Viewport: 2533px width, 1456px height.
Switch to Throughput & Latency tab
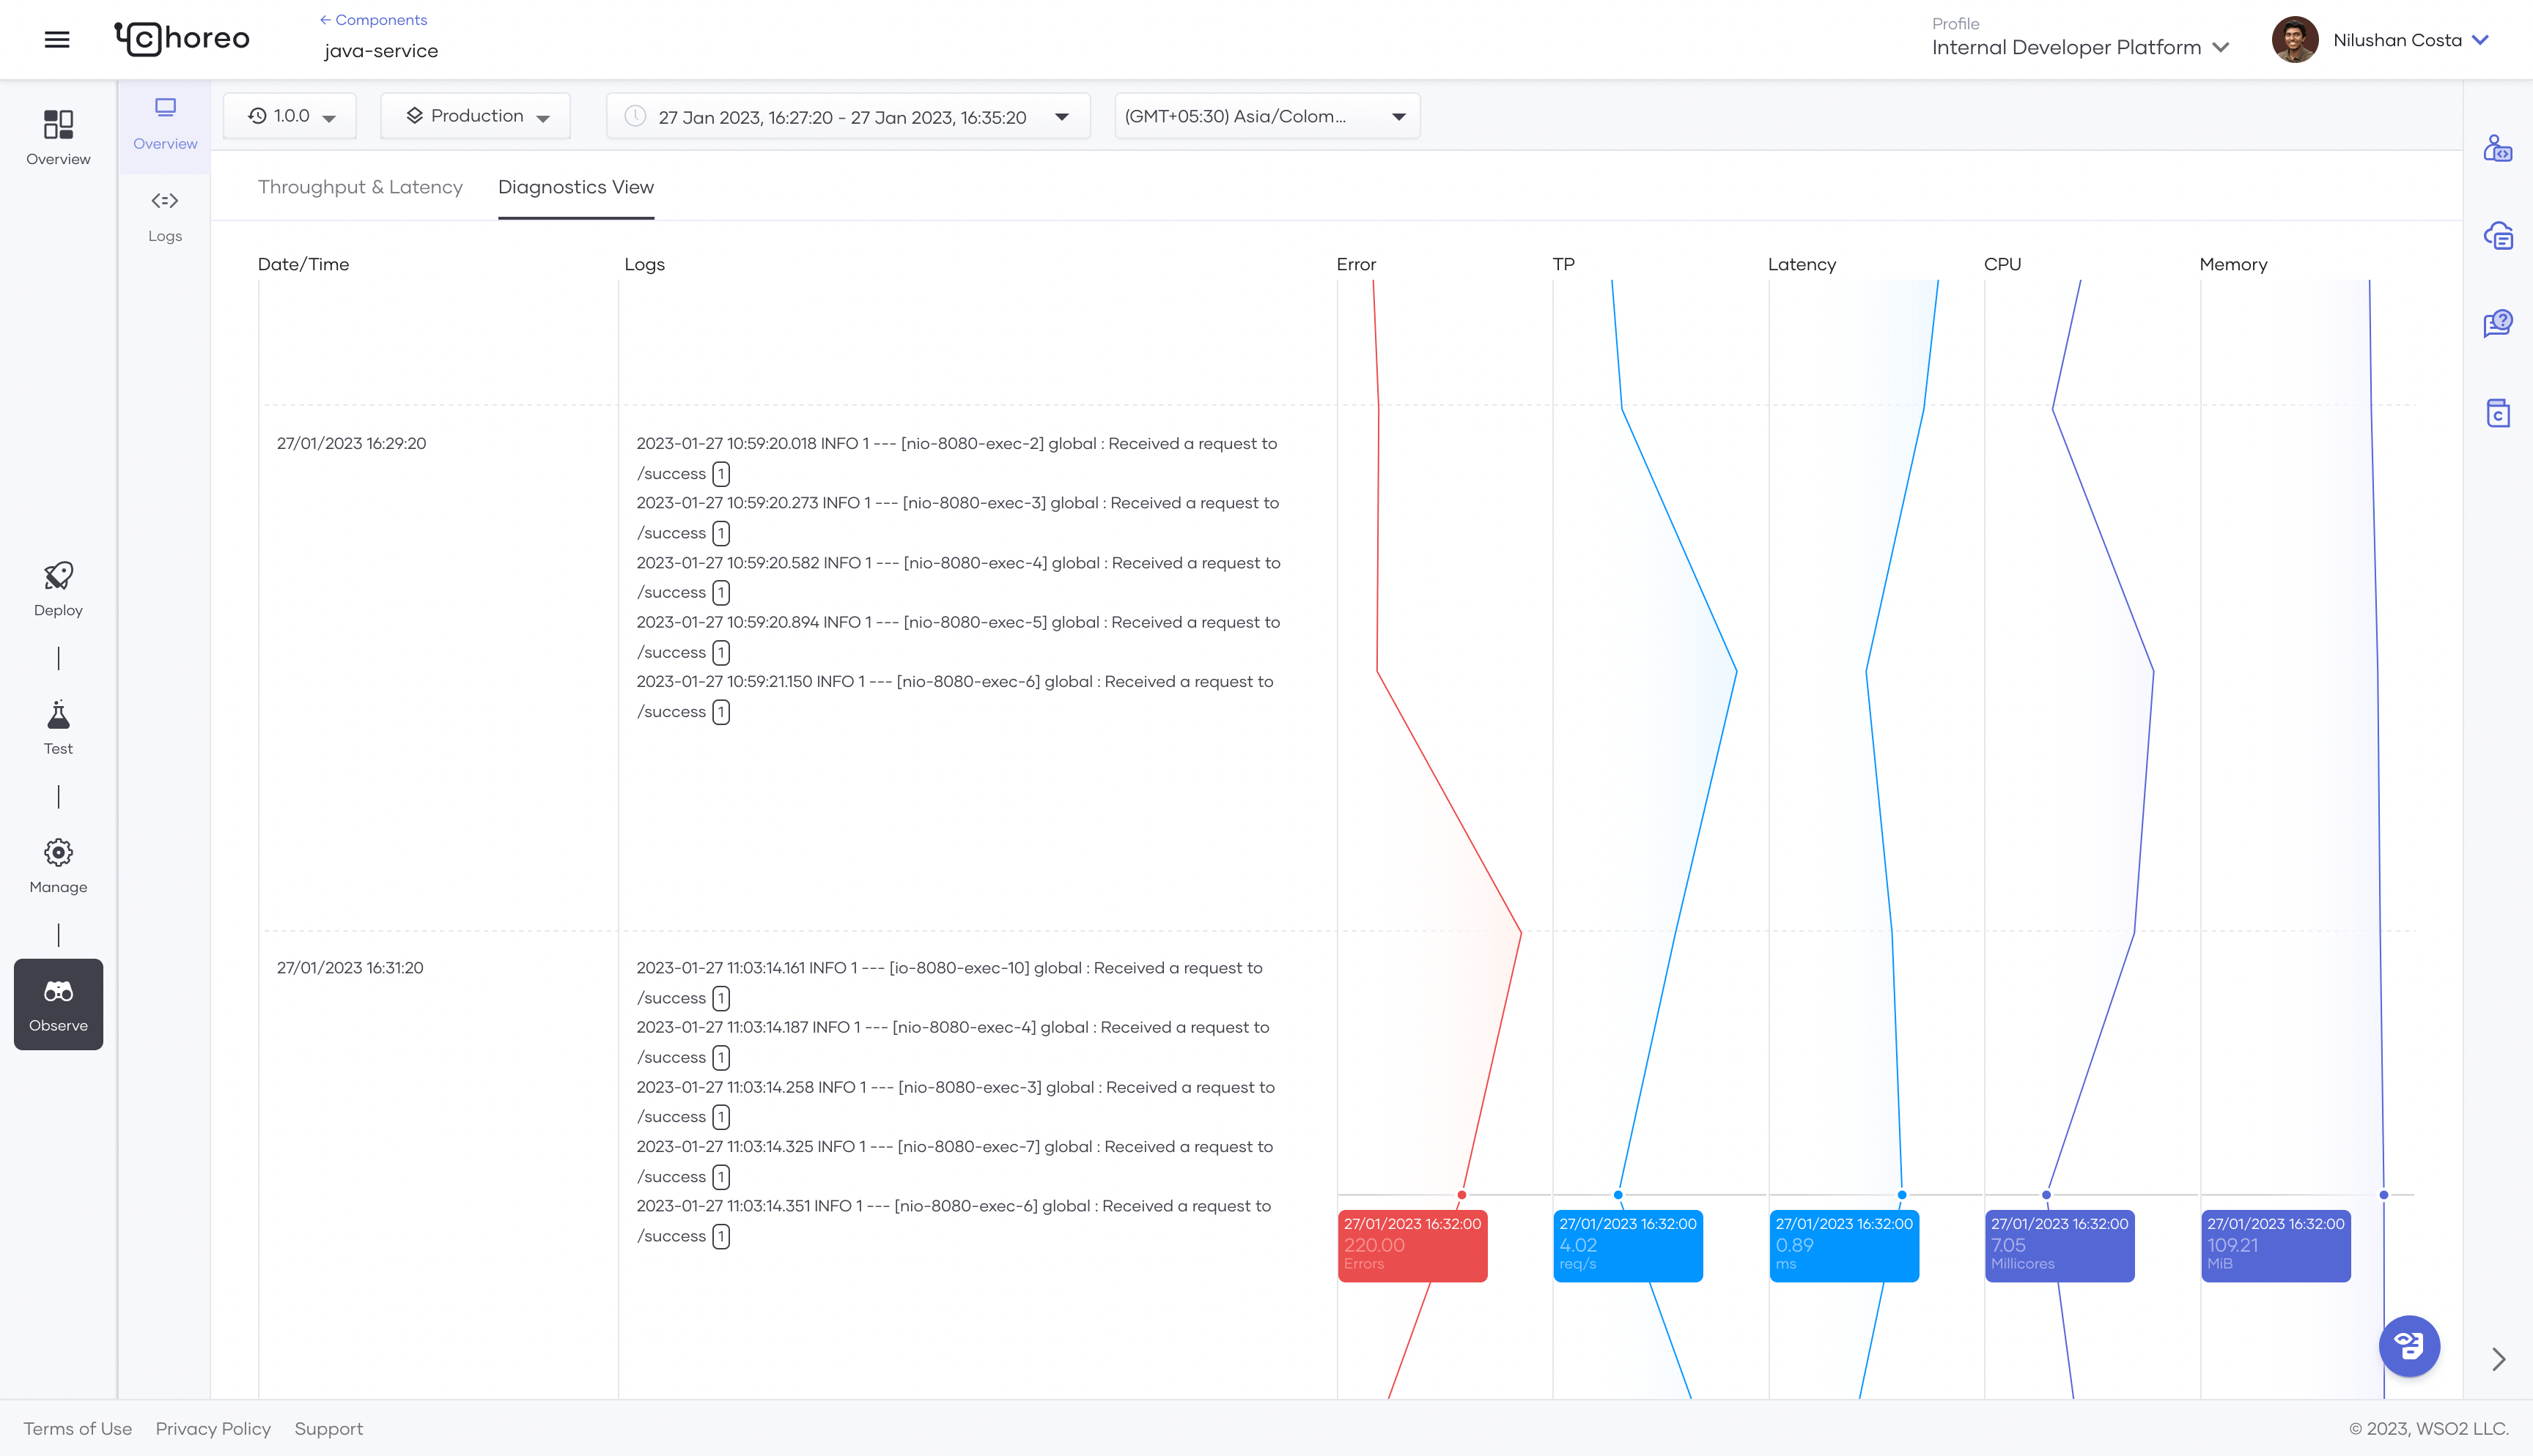[x=360, y=187]
